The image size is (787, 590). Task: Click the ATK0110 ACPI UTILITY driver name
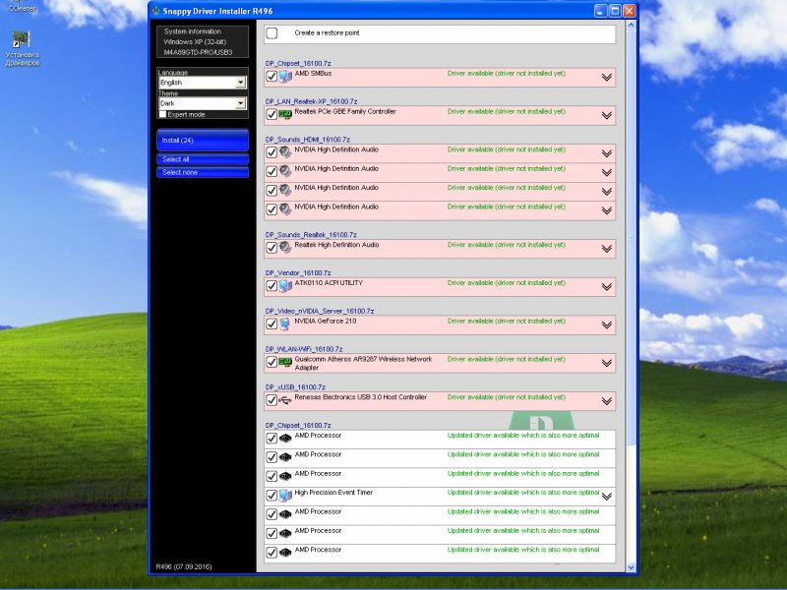(x=329, y=283)
